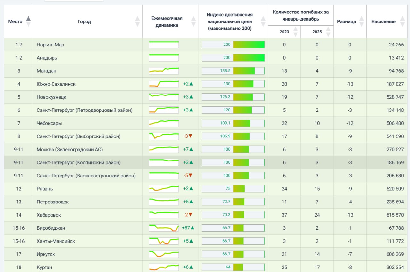Click the +87 change indicator for Биробиджан
Screen dimensions: 410x272
tap(188, 228)
